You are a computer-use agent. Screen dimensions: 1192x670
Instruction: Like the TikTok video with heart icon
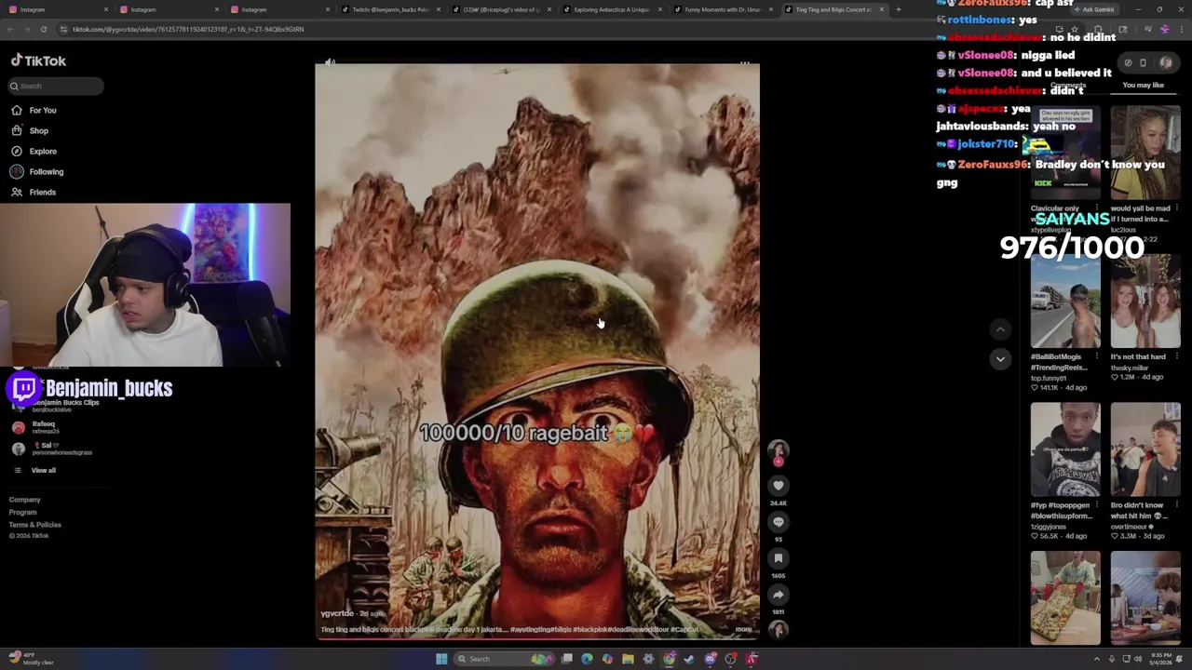click(779, 486)
